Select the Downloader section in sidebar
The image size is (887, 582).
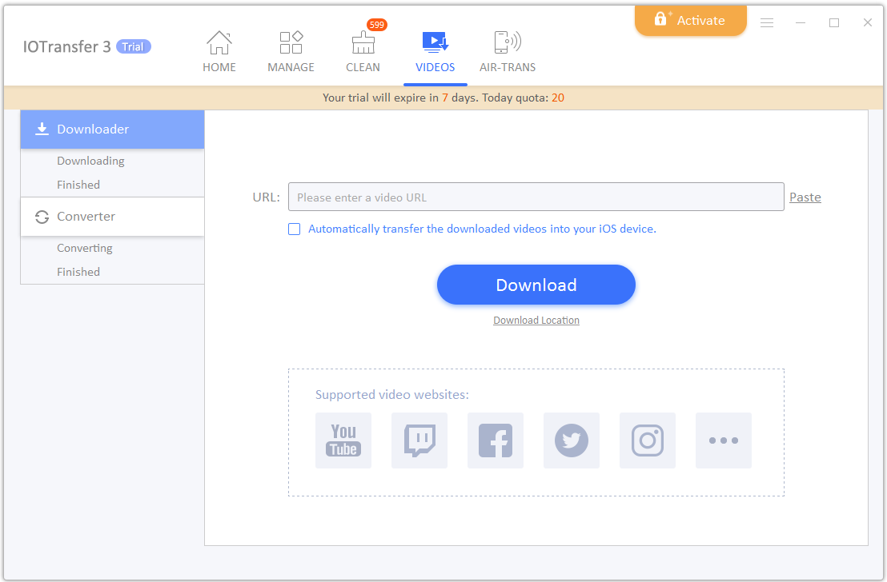[112, 130]
